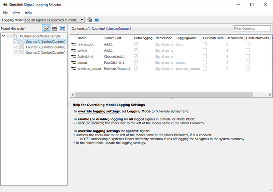Toggle the all-subsystems hierarchy icon
The image size is (273, 192).
tap(62, 28)
